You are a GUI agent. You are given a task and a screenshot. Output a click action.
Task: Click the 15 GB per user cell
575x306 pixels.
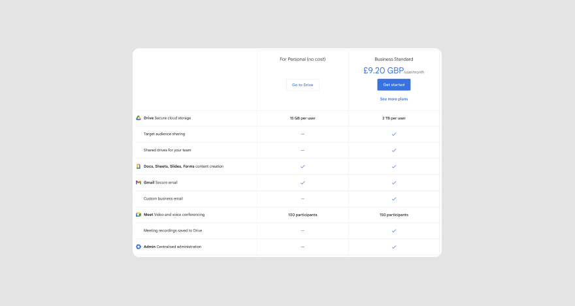[x=303, y=118]
